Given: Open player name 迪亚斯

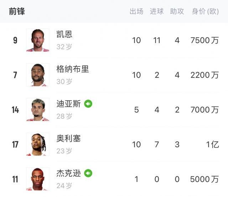Looking at the screenshot, I should pos(68,103).
